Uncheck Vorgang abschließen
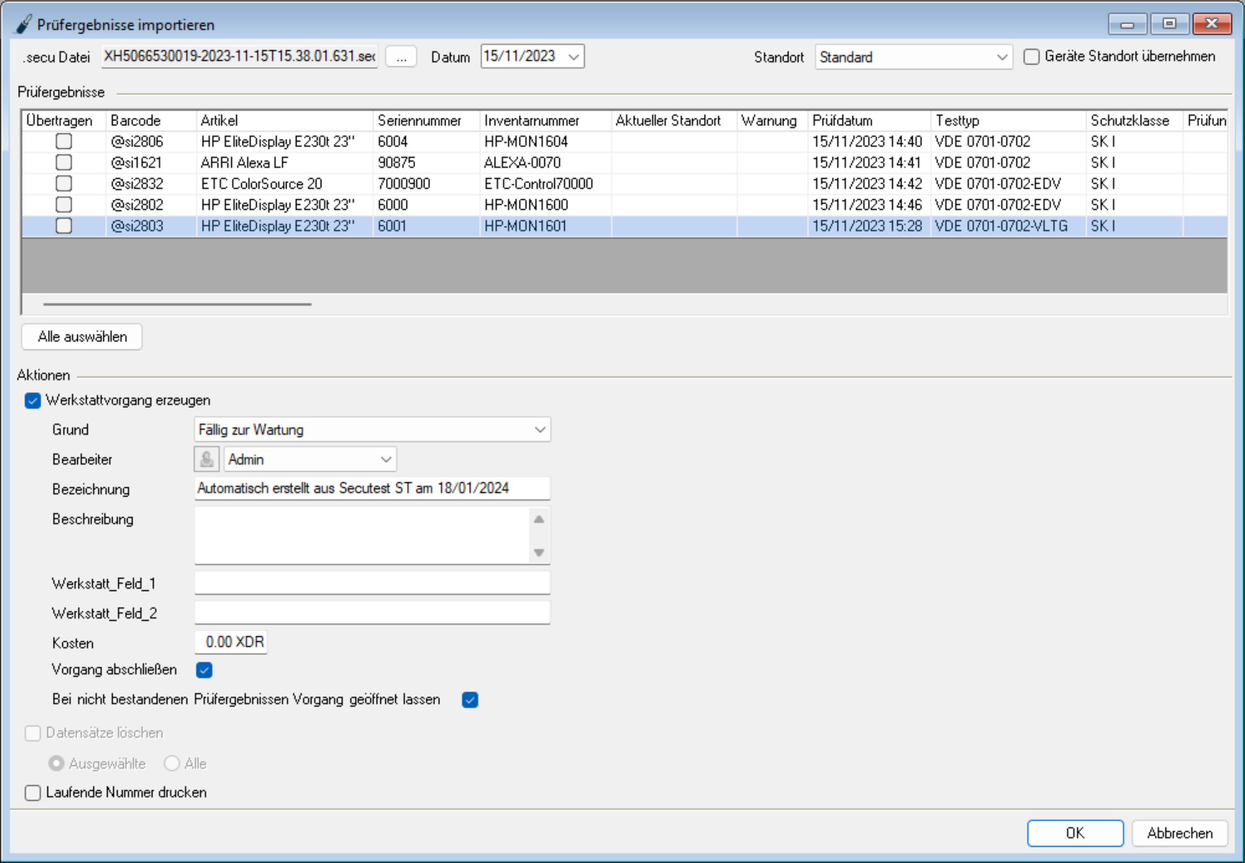Screen dimensions: 1245x863 click(204, 670)
